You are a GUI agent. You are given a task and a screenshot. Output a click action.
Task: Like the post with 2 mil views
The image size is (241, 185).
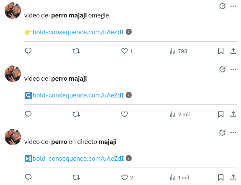[x=124, y=114]
